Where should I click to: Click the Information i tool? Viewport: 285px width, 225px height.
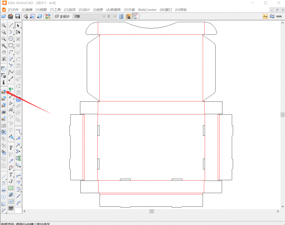point(4,82)
